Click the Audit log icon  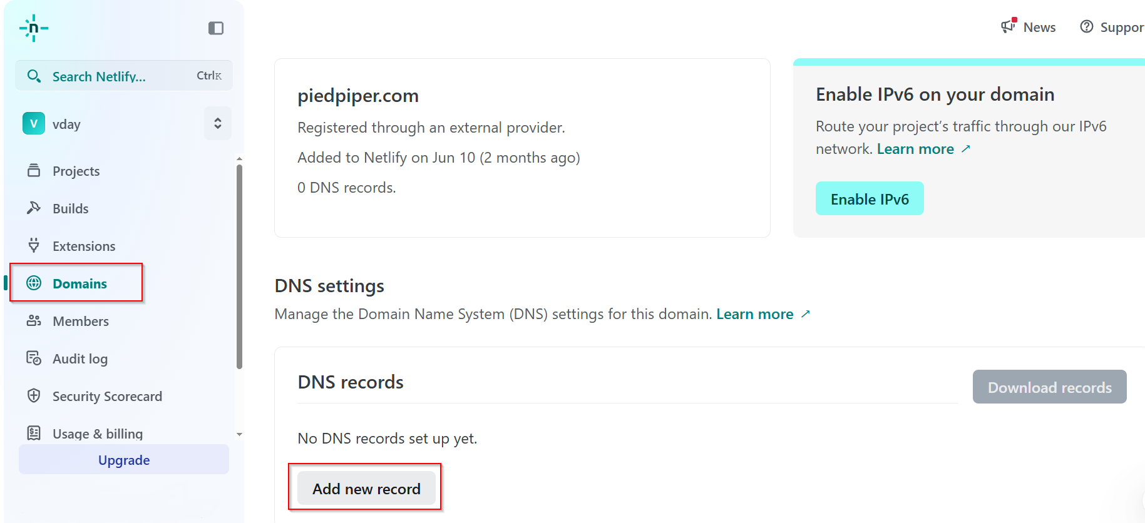34,358
